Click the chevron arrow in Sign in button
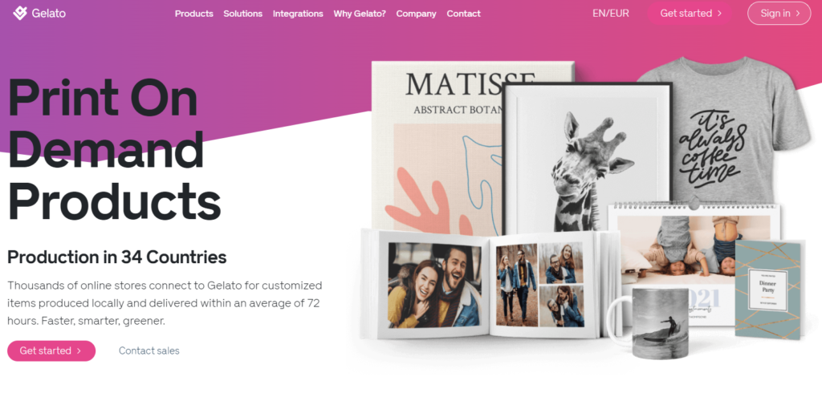Image resolution: width=822 pixels, height=393 pixels. pos(798,14)
